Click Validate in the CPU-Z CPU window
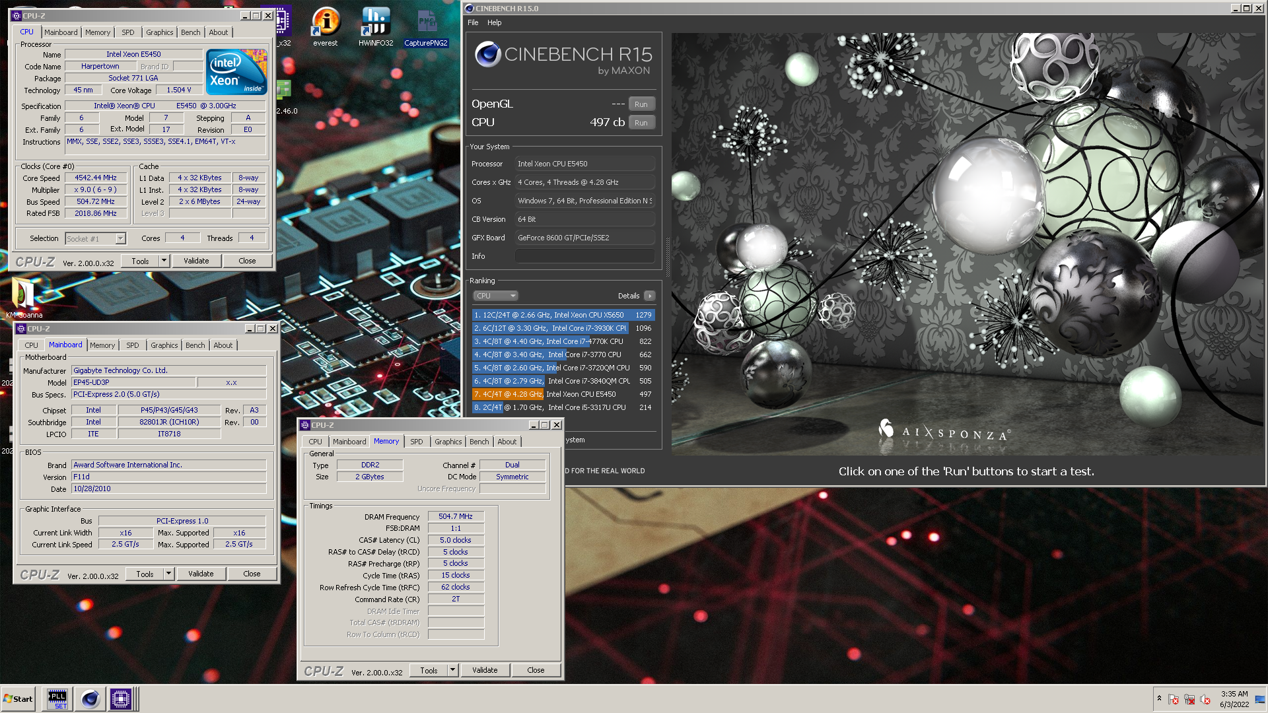The image size is (1268, 713). click(196, 261)
